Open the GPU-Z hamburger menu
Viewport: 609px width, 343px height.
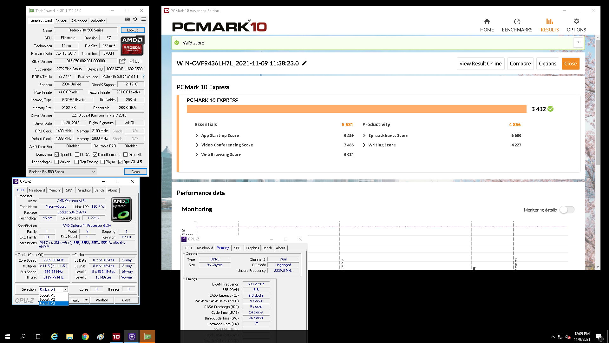point(143,19)
